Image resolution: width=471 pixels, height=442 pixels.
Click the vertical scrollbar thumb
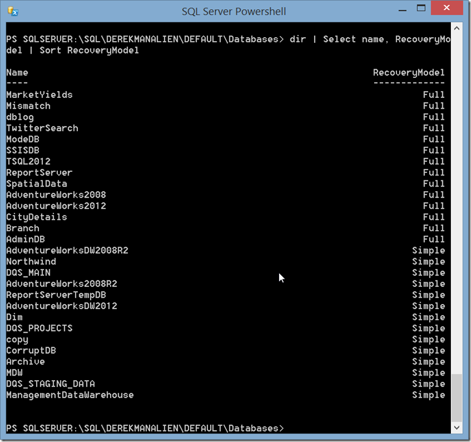(x=457, y=398)
